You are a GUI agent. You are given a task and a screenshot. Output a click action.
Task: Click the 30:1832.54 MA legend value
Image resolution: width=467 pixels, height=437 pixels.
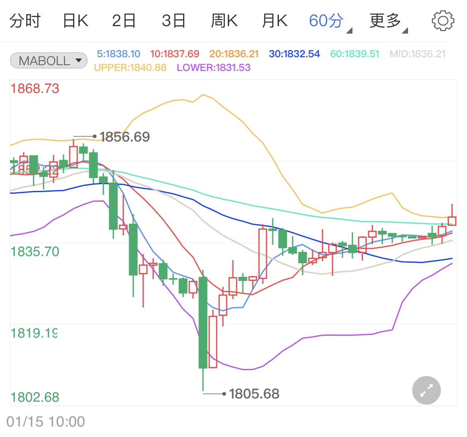[x=294, y=54]
